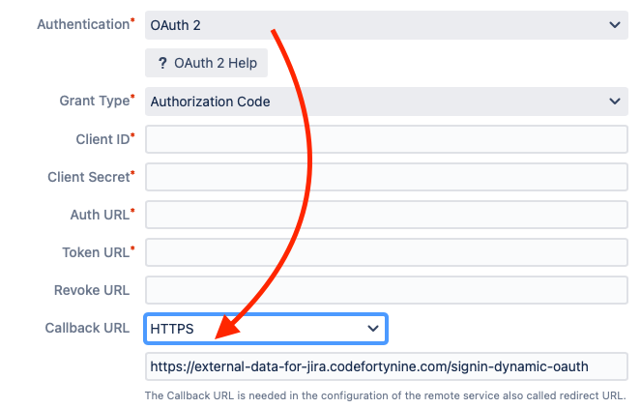
Task: Click the Client Secret label
Action: tap(88, 177)
